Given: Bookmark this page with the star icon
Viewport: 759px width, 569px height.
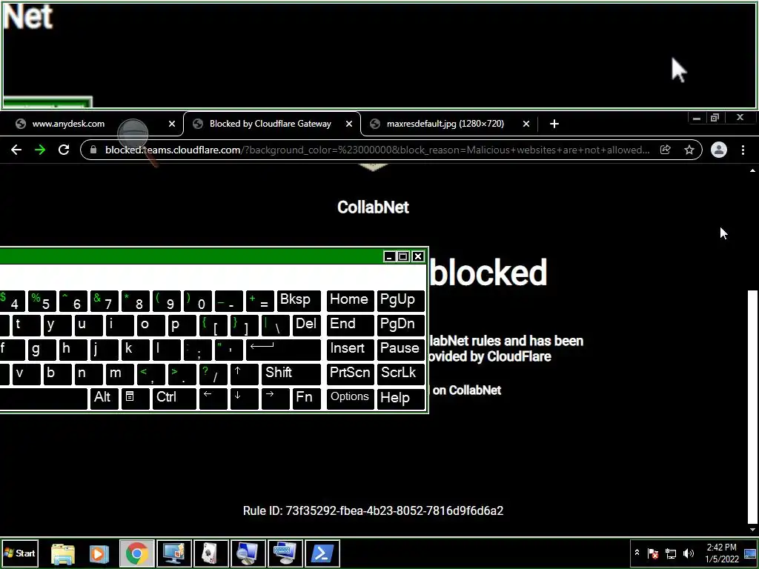Looking at the screenshot, I should coord(689,150).
